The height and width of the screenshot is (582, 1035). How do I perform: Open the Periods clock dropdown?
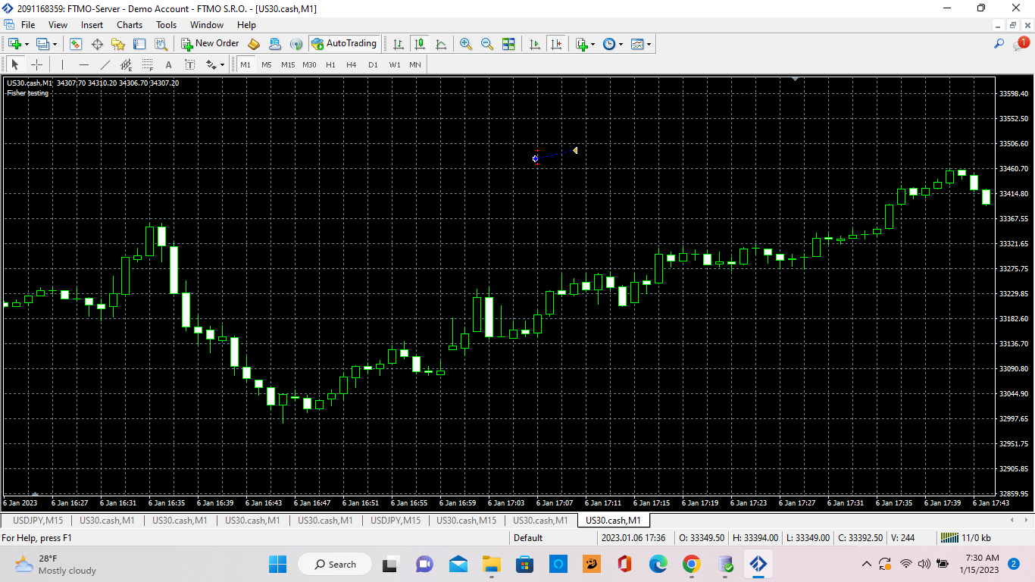pyautogui.click(x=612, y=44)
